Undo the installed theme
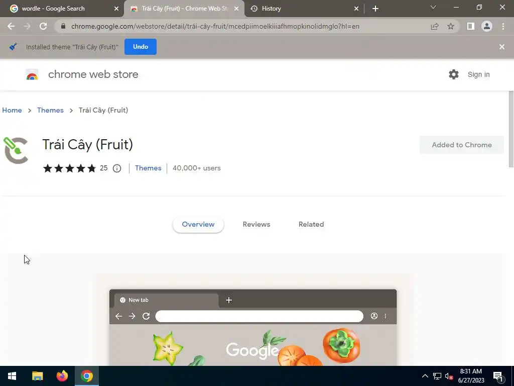 pyautogui.click(x=141, y=47)
